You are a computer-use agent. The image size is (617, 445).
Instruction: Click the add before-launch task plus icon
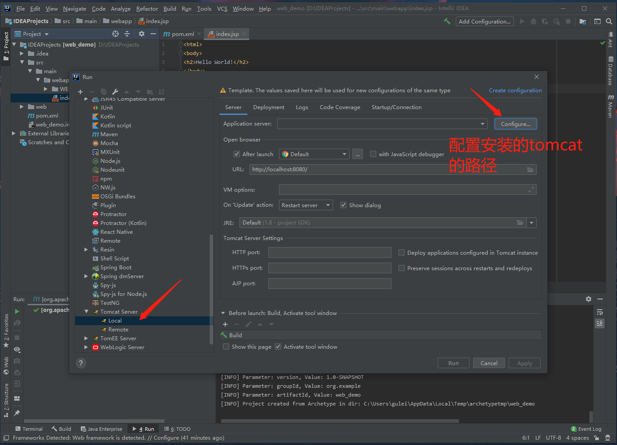click(x=225, y=324)
